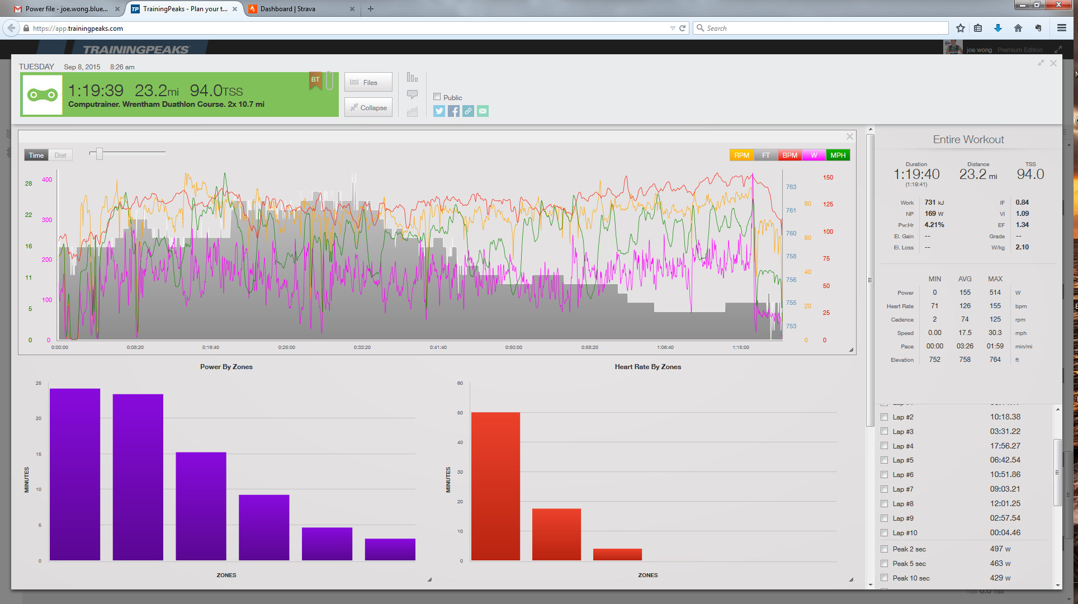The image size is (1078, 604).
Task: Click the bar chart summary icon
Action: coord(412,78)
